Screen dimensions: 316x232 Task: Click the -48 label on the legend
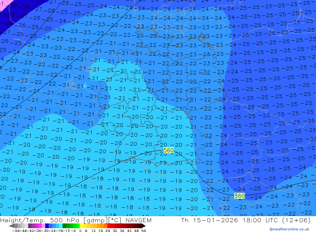click(23, 231)
